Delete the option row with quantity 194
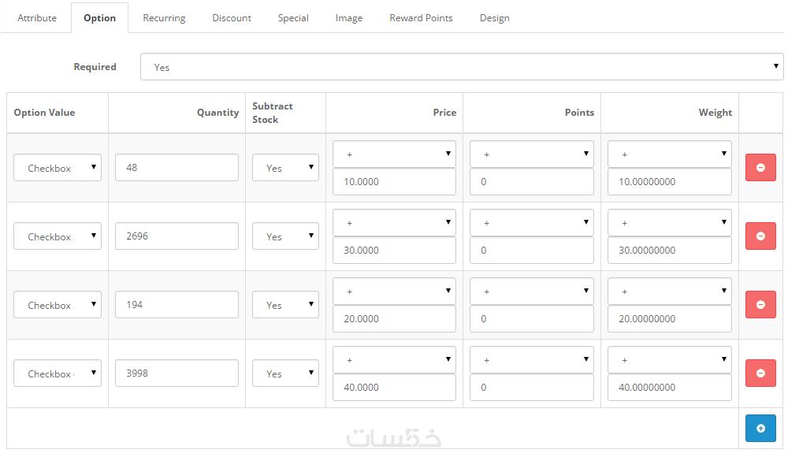This screenshot has height=457, width=788. click(760, 305)
